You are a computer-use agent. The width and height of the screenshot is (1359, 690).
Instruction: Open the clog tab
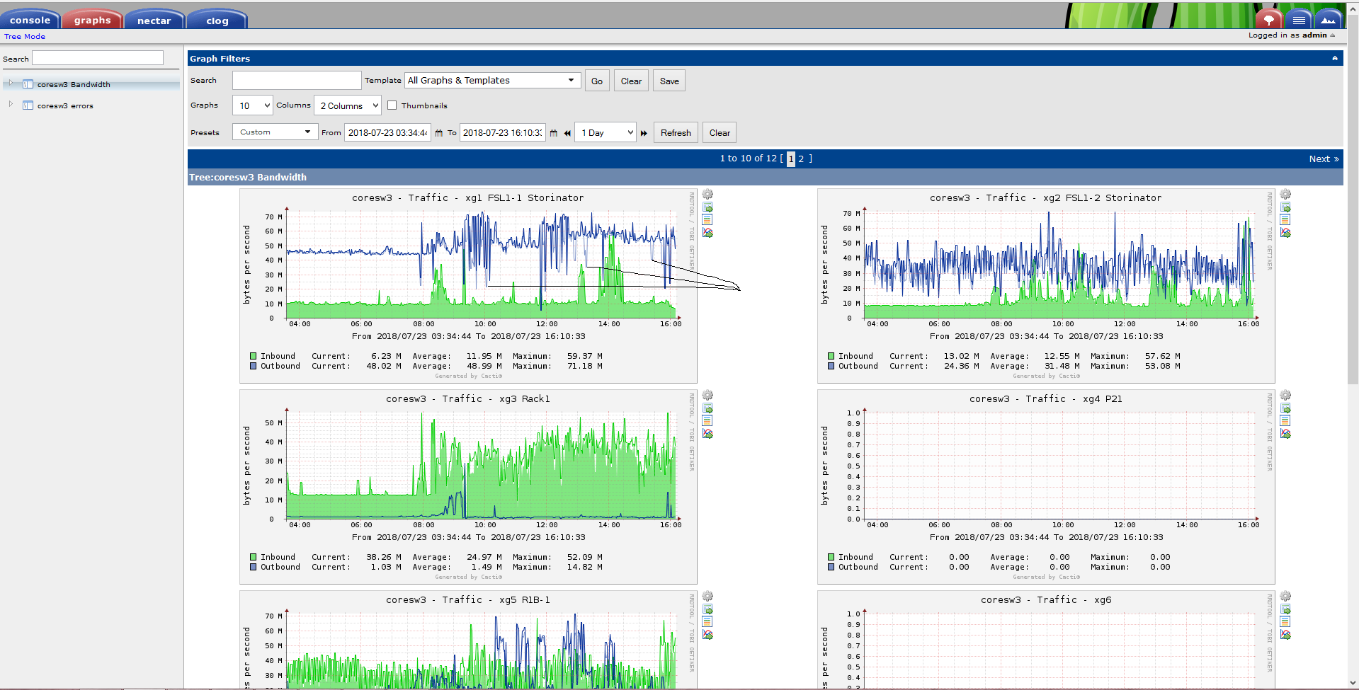click(217, 20)
